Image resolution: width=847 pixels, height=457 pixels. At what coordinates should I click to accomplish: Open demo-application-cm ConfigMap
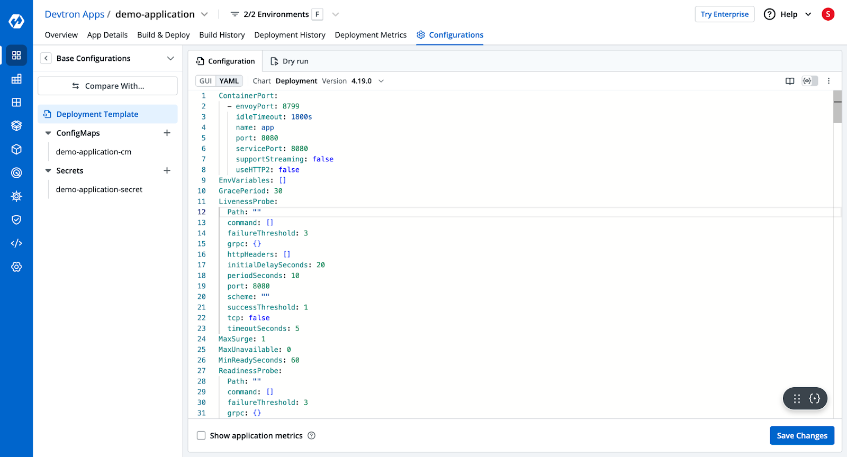point(94,152)
